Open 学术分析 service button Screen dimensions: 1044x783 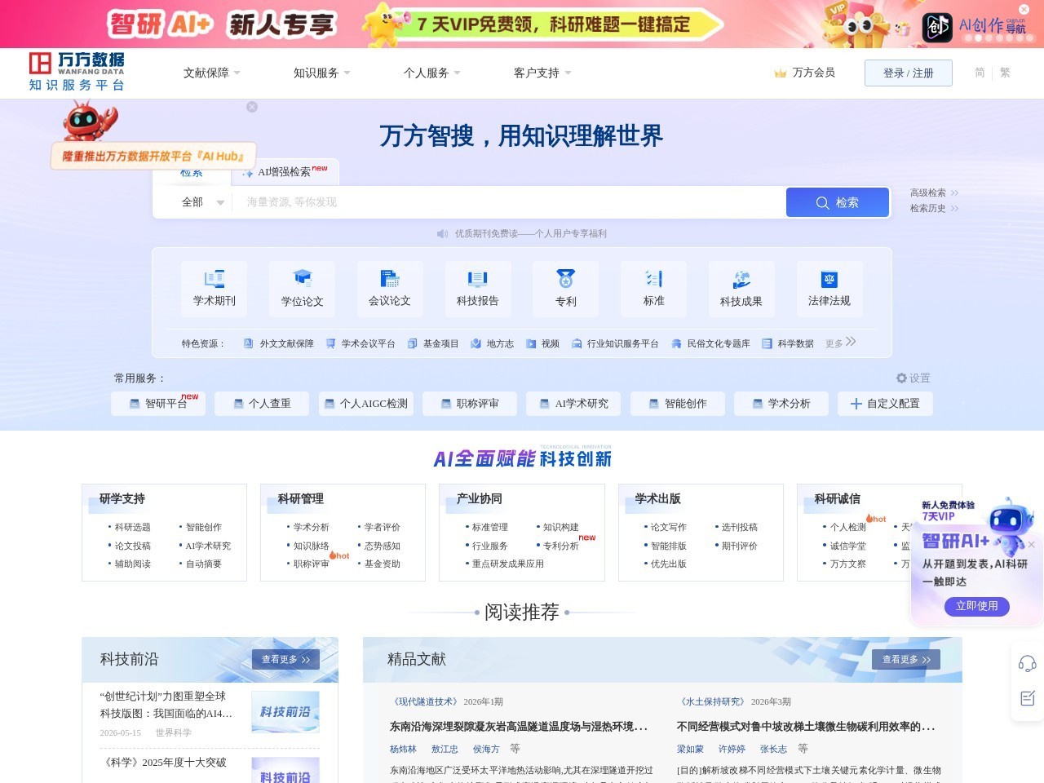pyautogui.click(x=781, y=404)
